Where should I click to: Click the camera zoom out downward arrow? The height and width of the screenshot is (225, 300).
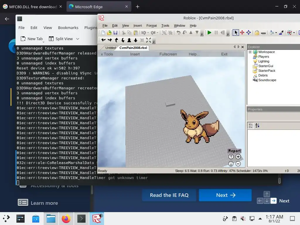(136, 40)
